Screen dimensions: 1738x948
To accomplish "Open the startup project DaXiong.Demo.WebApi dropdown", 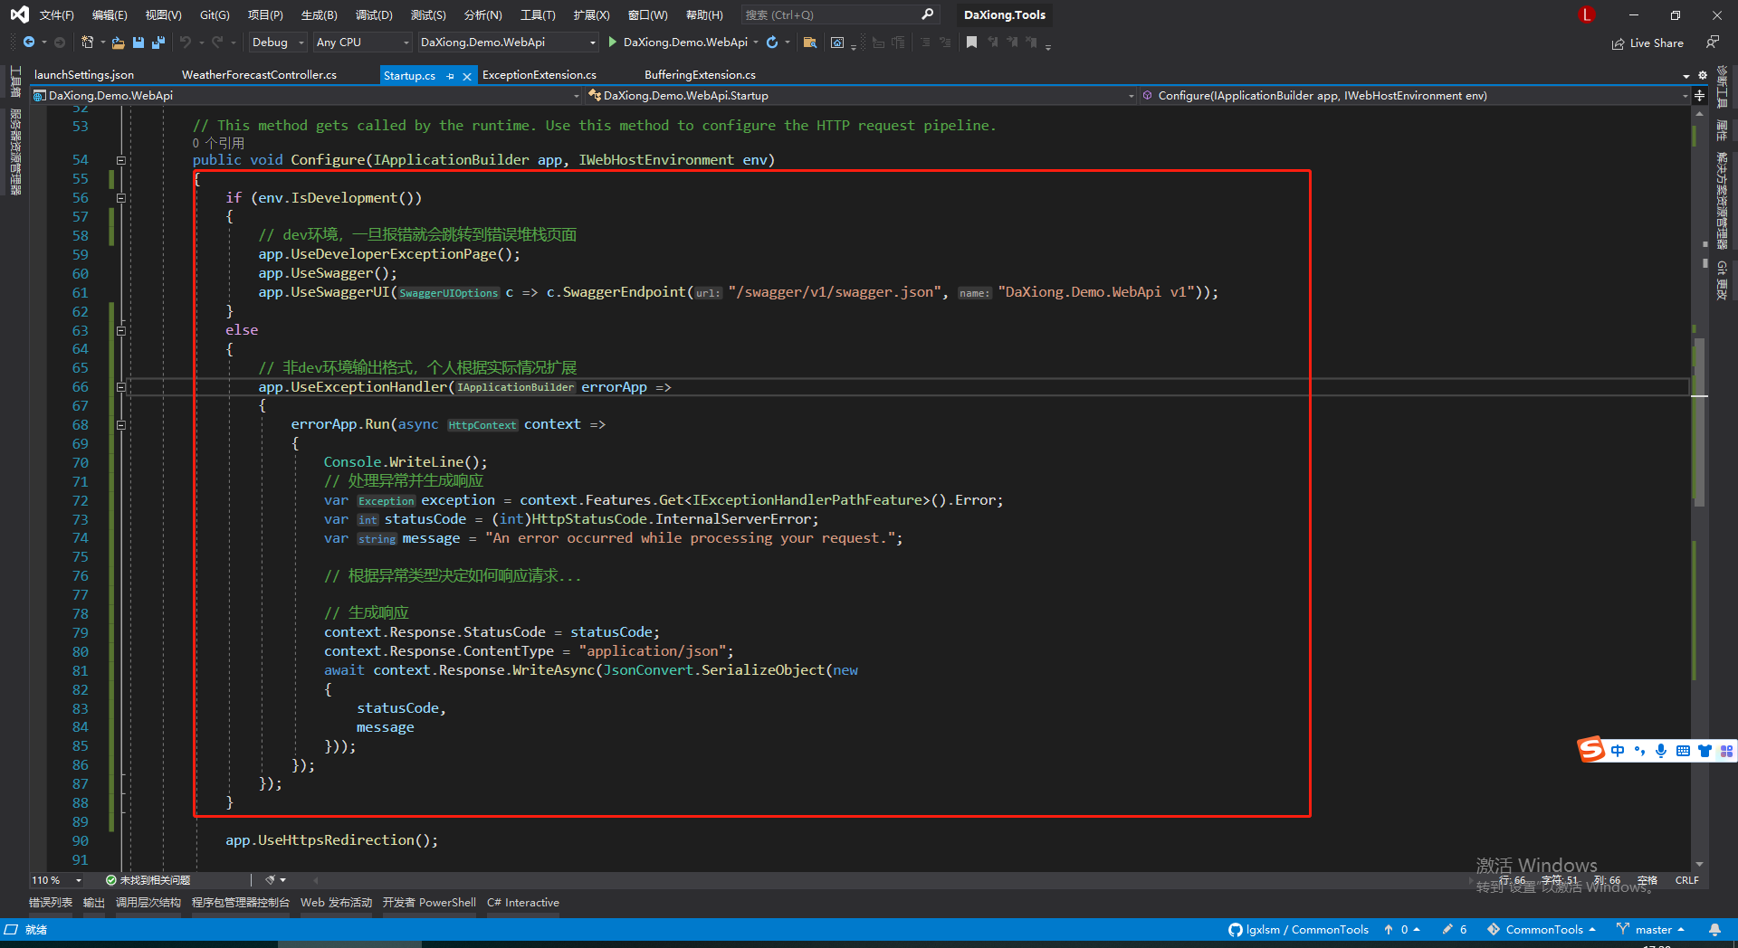I will coord(508,43).
